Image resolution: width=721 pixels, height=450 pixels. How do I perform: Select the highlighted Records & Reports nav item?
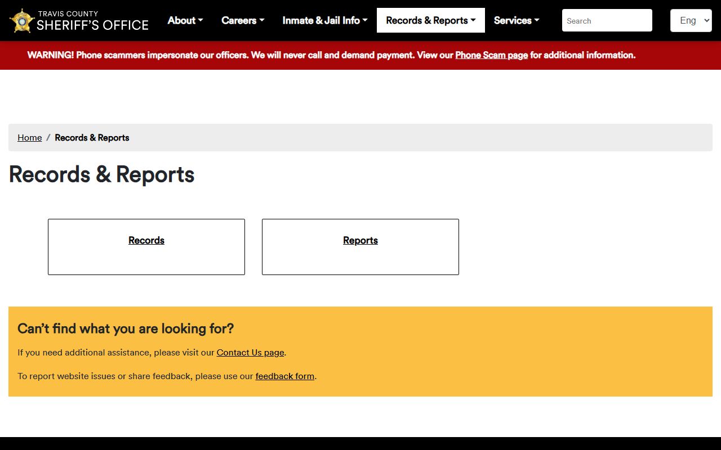[430, 20]
